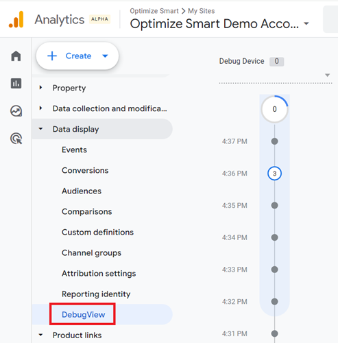Open Events under Data display

tap(74, 150)
